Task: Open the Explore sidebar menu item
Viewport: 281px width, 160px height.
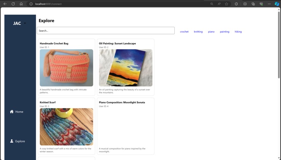Action: coord(17,141)
